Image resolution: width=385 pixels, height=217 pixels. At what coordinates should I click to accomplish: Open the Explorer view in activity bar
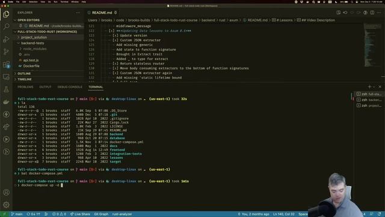coord(6,14)
